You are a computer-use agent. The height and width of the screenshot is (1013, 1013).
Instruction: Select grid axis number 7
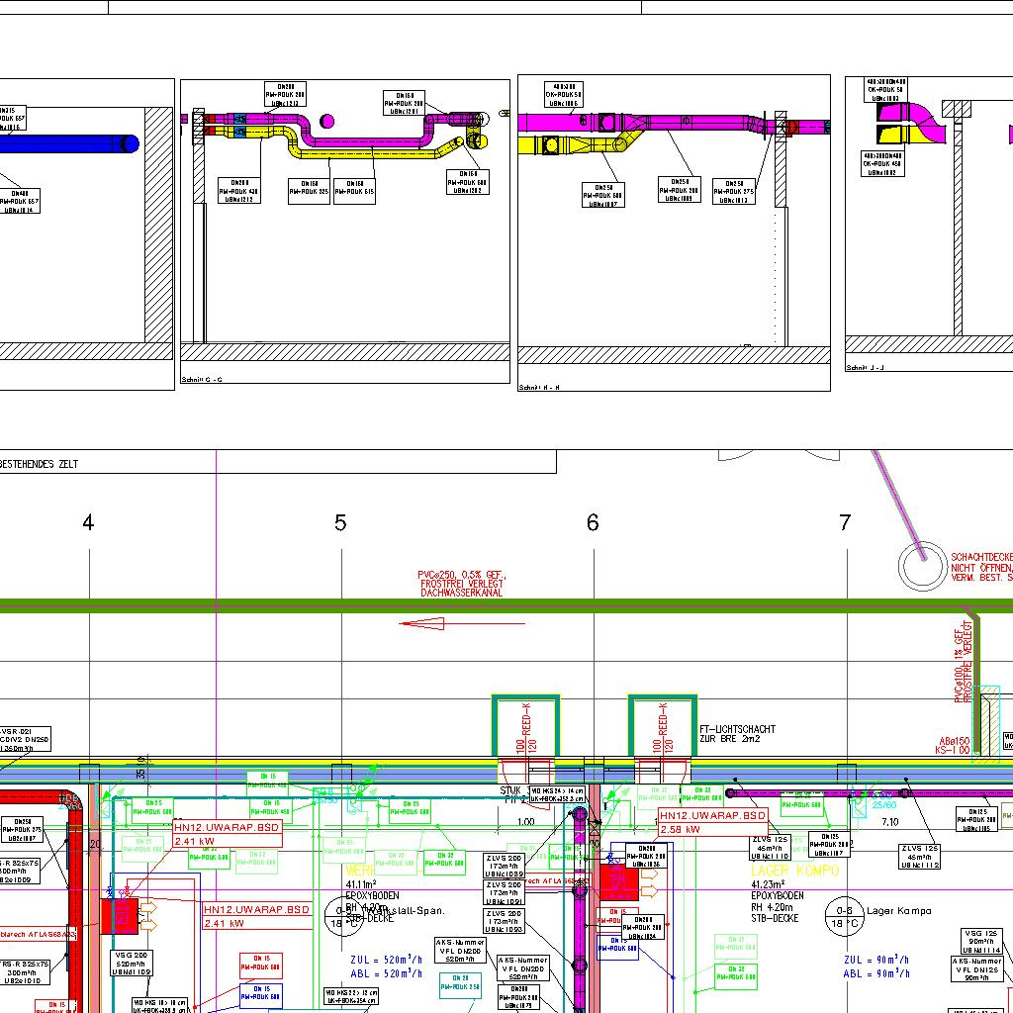844,523
